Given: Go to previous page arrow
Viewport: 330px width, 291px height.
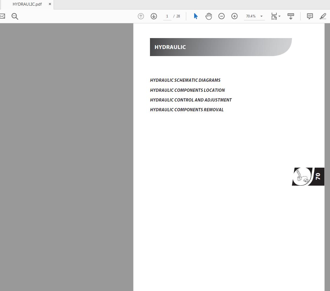Looking at the screenshot, I should [141, 16].
